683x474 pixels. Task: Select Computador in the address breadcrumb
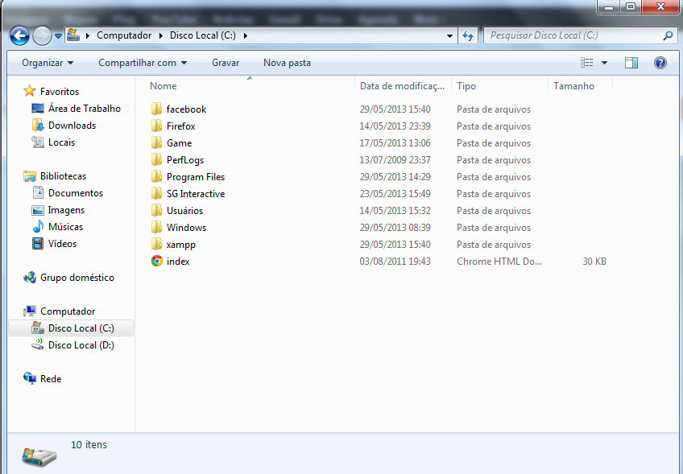[124, 35]
